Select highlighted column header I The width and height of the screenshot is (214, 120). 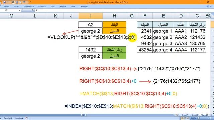pyautogui.click(x=91, y=16)
